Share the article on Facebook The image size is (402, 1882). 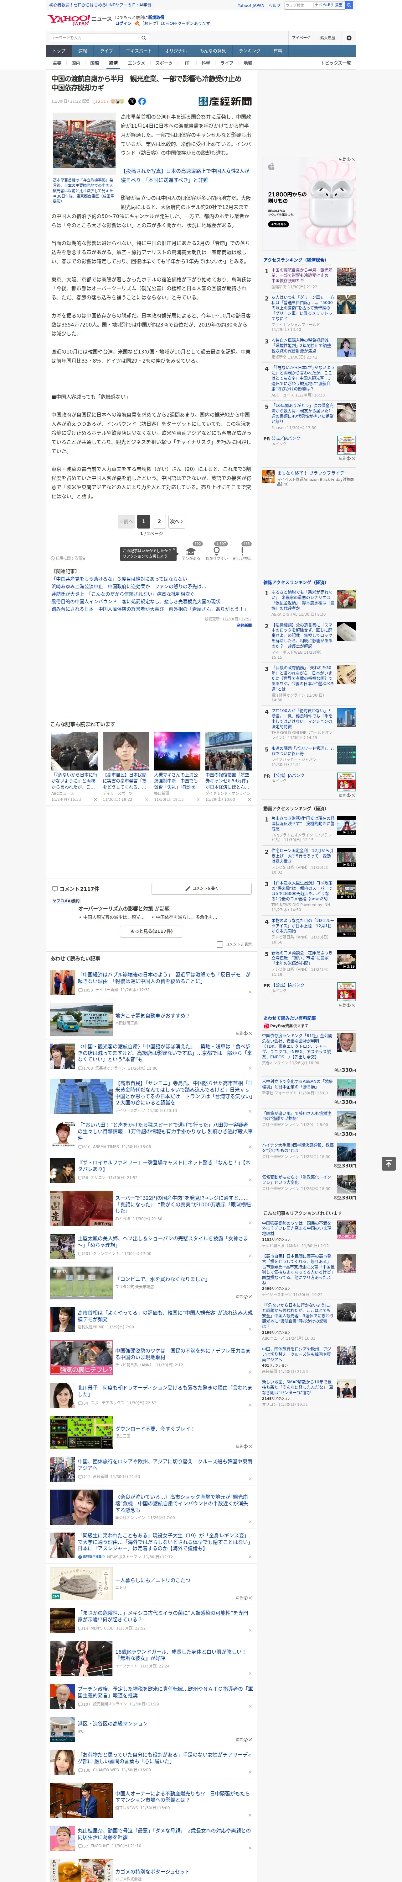tap(142, 102)
